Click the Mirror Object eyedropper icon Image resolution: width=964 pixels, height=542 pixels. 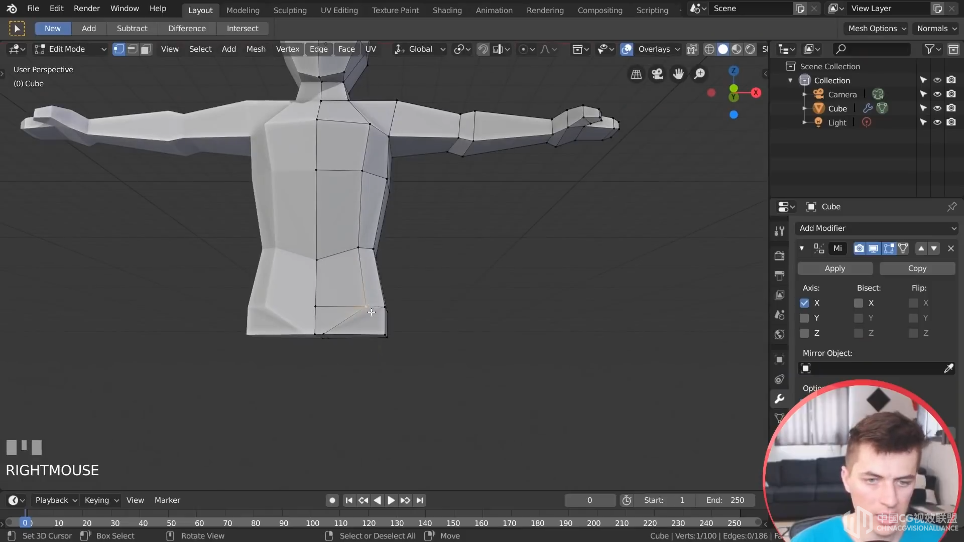click(948, 369)
